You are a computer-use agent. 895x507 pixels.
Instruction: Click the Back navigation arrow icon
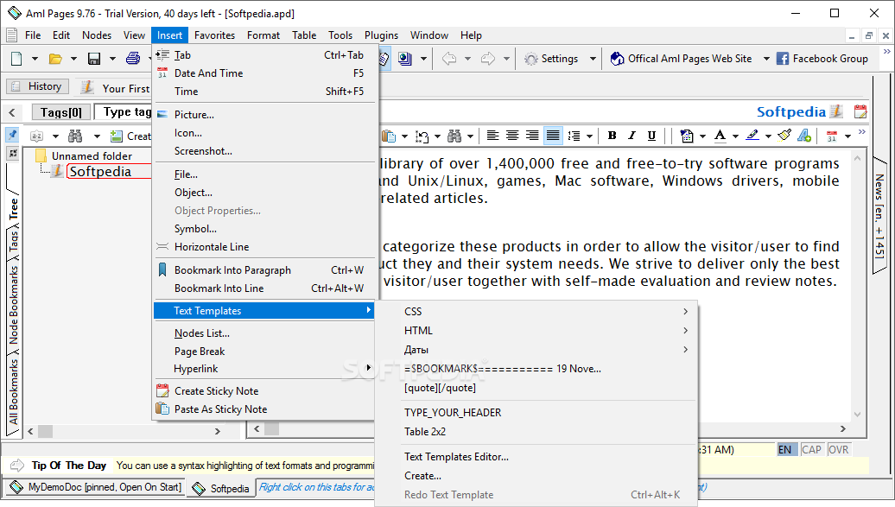[449, 58]
